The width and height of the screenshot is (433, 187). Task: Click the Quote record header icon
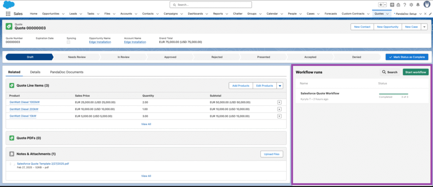[x=9, y=26]
